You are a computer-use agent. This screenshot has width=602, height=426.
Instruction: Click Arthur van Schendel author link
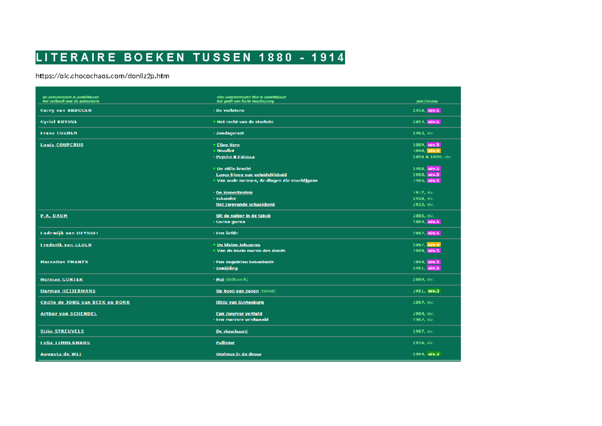coord(69,314)
